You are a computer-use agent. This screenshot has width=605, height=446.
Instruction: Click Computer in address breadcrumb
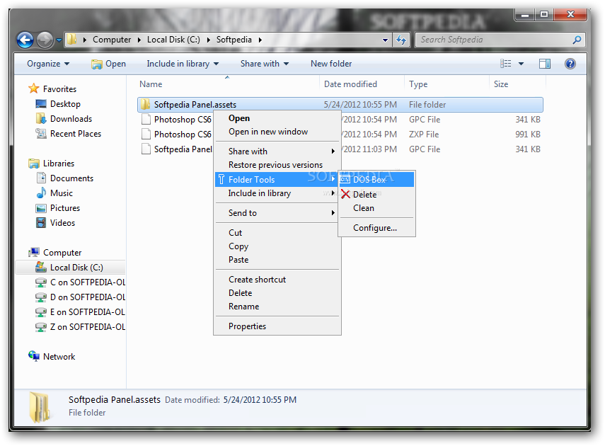[x=112, y=40]
